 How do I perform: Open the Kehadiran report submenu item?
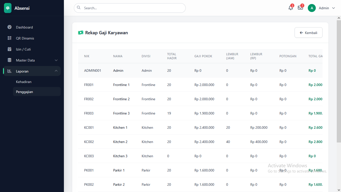24,82
